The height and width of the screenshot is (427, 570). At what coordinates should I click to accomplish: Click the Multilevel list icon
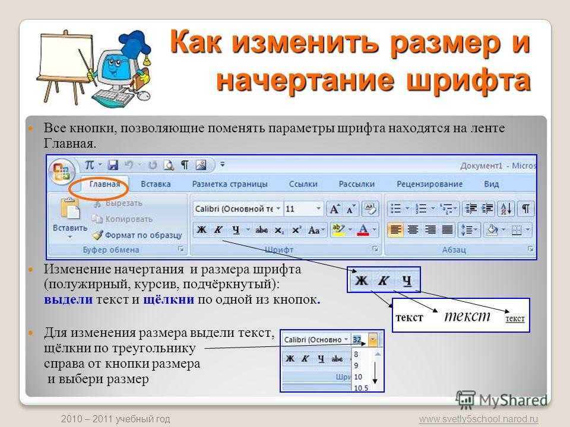(446, 208)
